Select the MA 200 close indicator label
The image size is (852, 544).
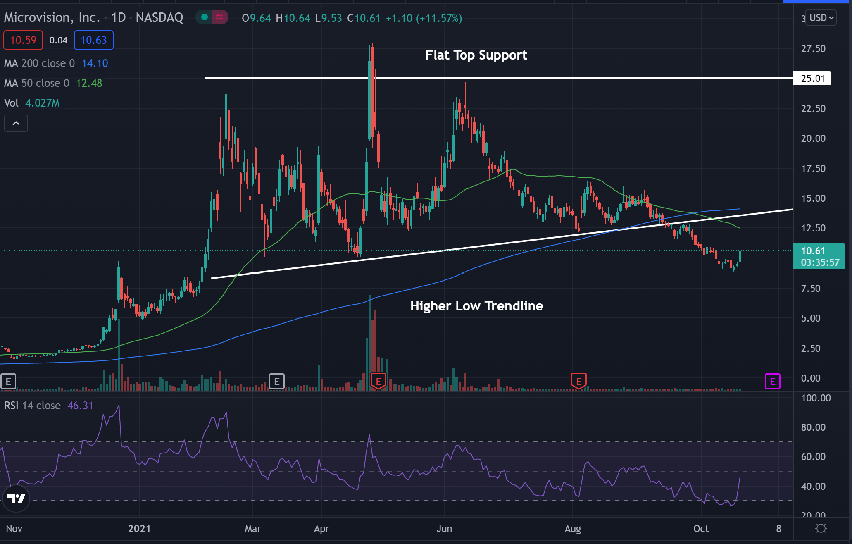click(x=40, y=63)
